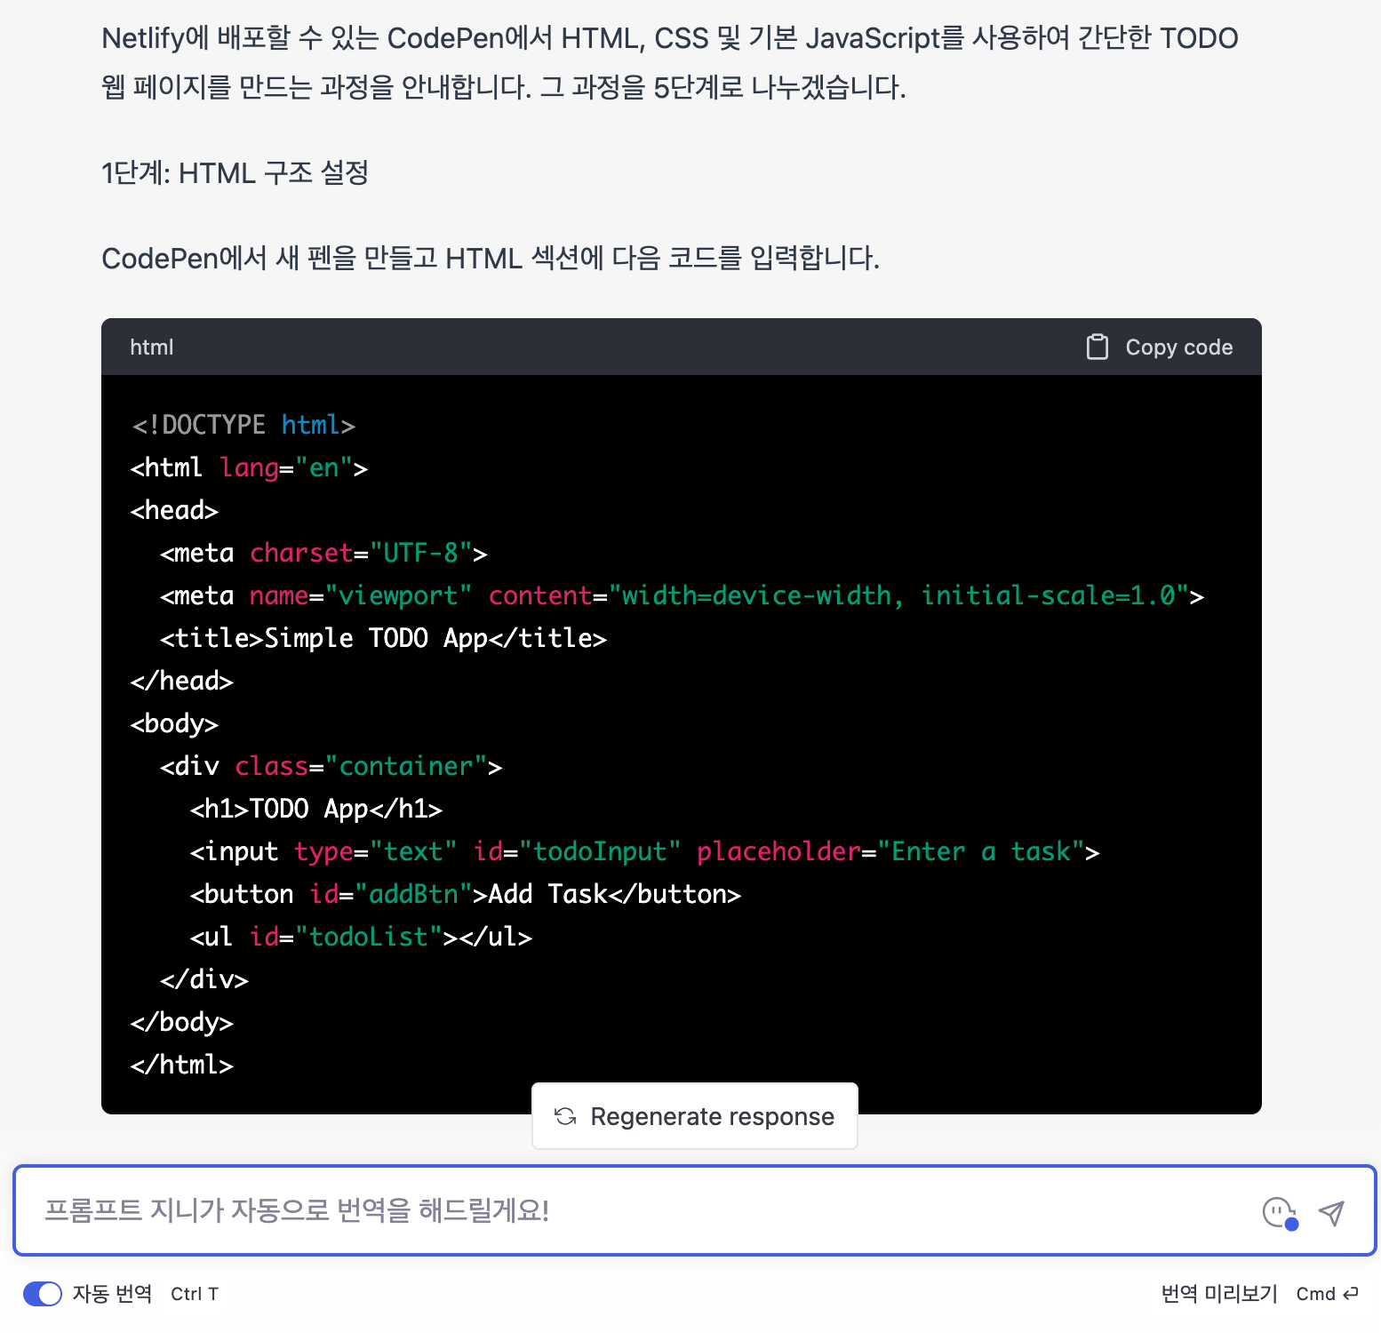1381x1333 pixels.
Task: Click the 'html' language label in code header
Action: [152, 347]
